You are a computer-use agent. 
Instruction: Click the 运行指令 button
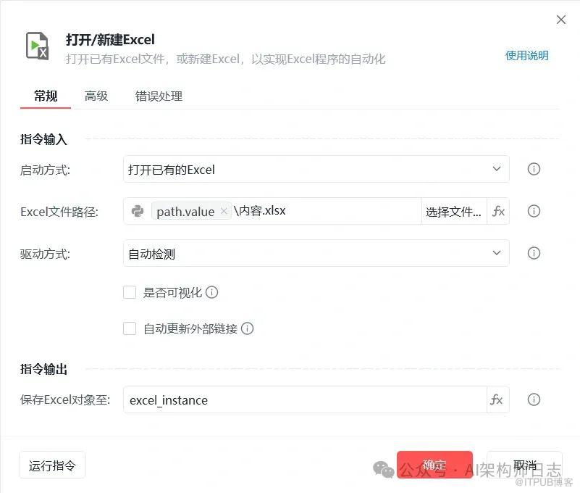click(52, 465)
